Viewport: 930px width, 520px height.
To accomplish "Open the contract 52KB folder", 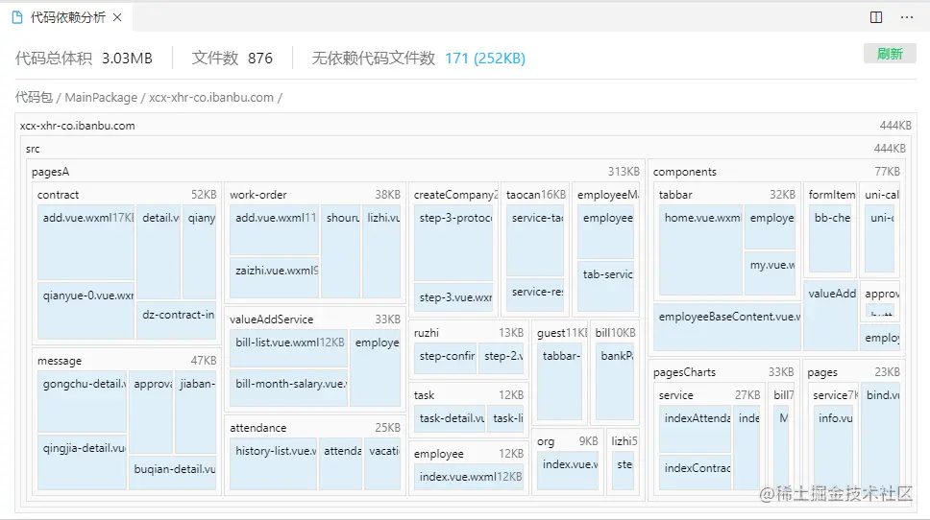I will point(126,194).
